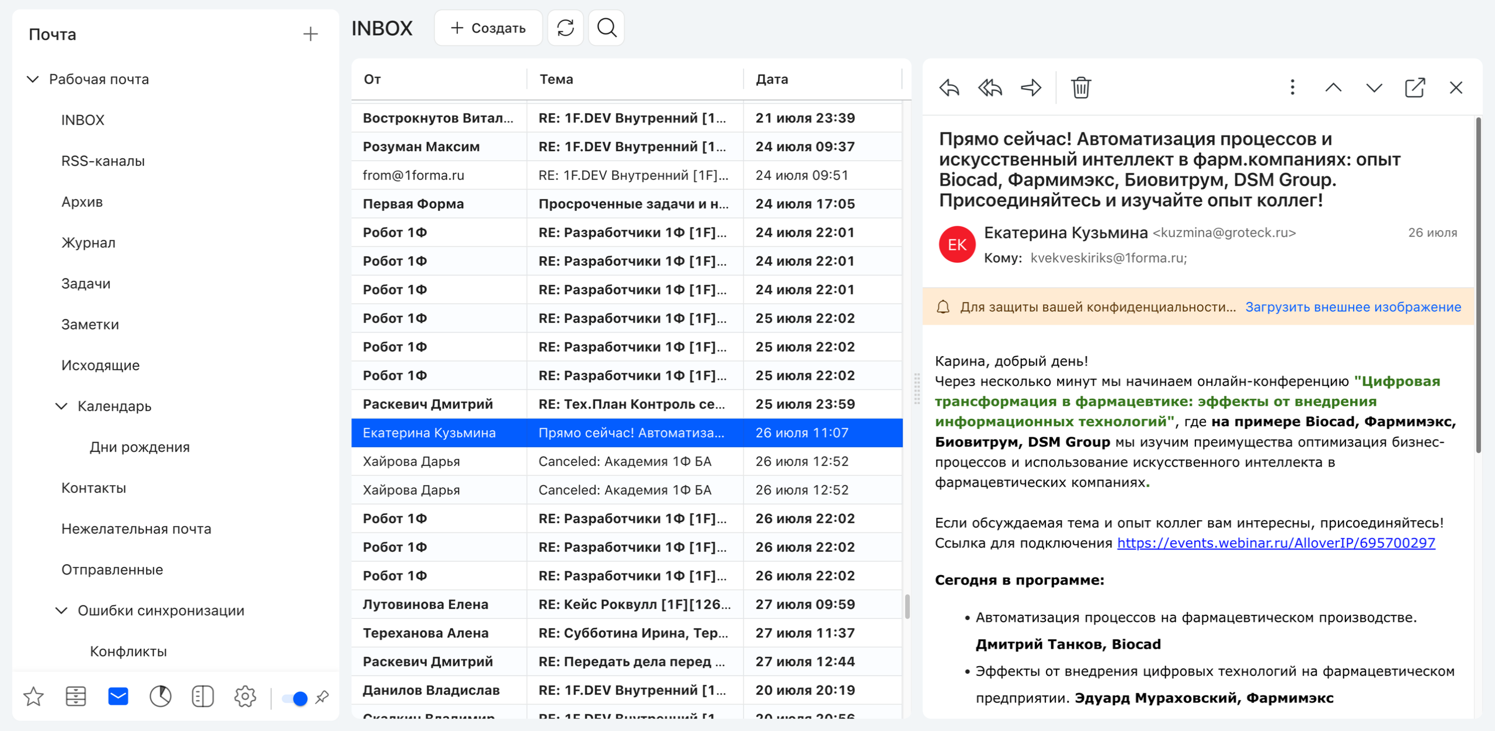1495x731 pixels.
Task: Click the splitter handle between list and preview
Action: click(917, 389)
